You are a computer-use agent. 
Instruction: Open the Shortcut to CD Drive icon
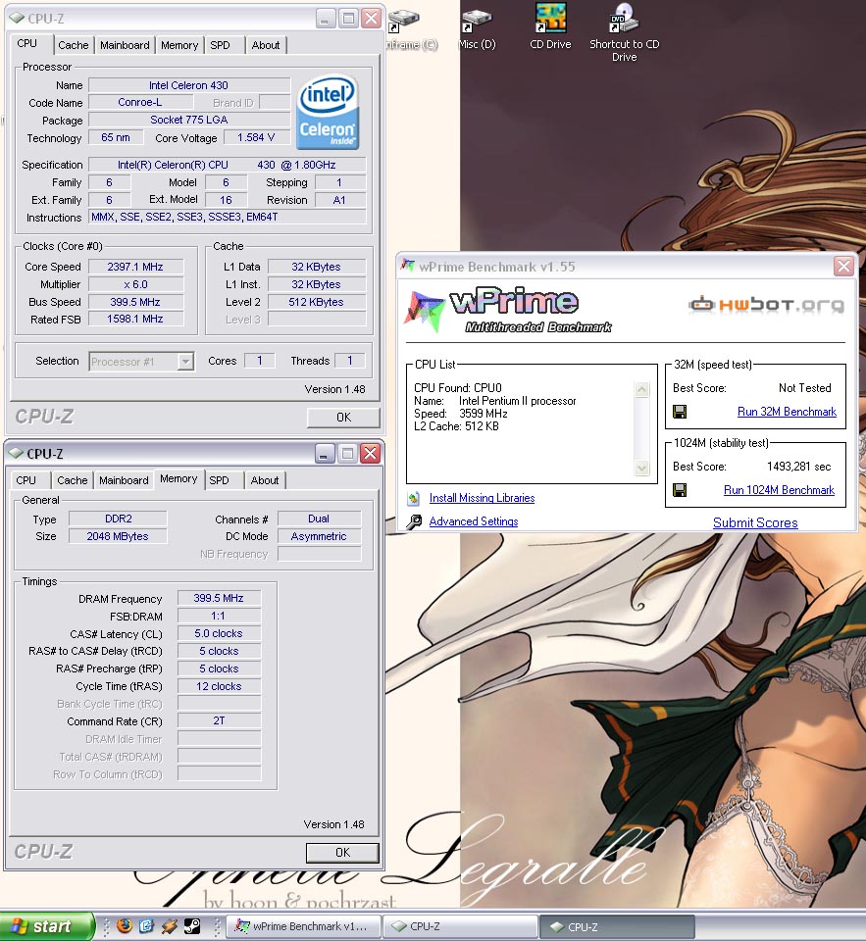point(624,33)
